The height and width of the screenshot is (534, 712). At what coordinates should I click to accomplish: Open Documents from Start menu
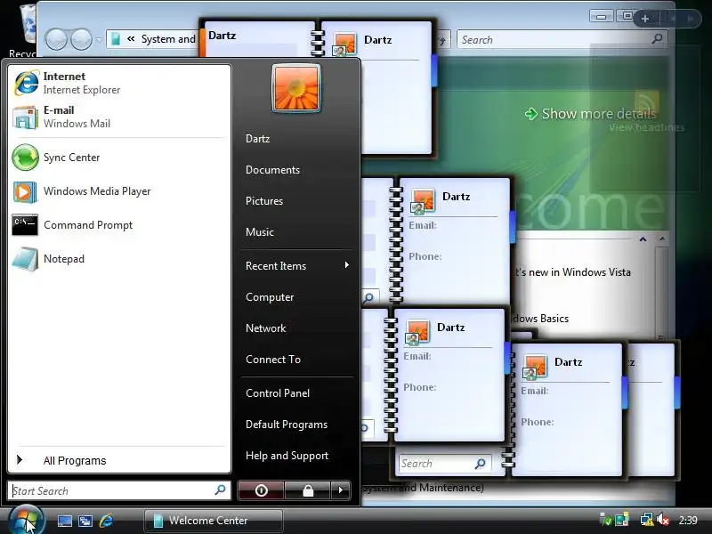click(272, 170)
